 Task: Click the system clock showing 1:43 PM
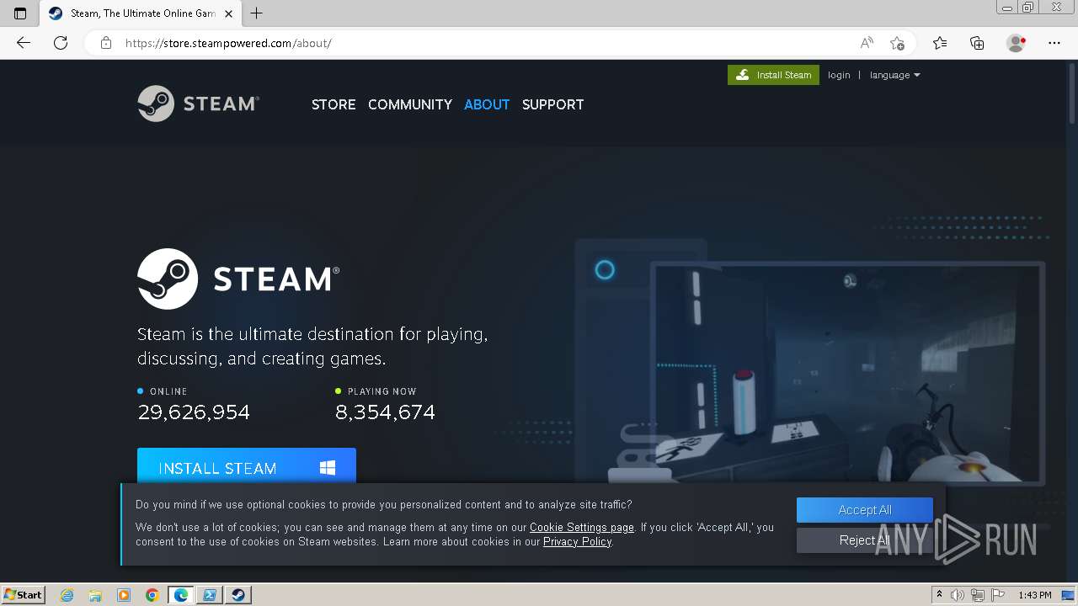(1035, 595)
